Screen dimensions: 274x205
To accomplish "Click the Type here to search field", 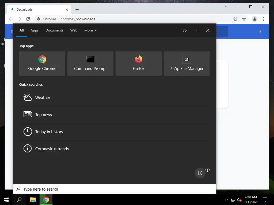I will (x=115, y=189).
